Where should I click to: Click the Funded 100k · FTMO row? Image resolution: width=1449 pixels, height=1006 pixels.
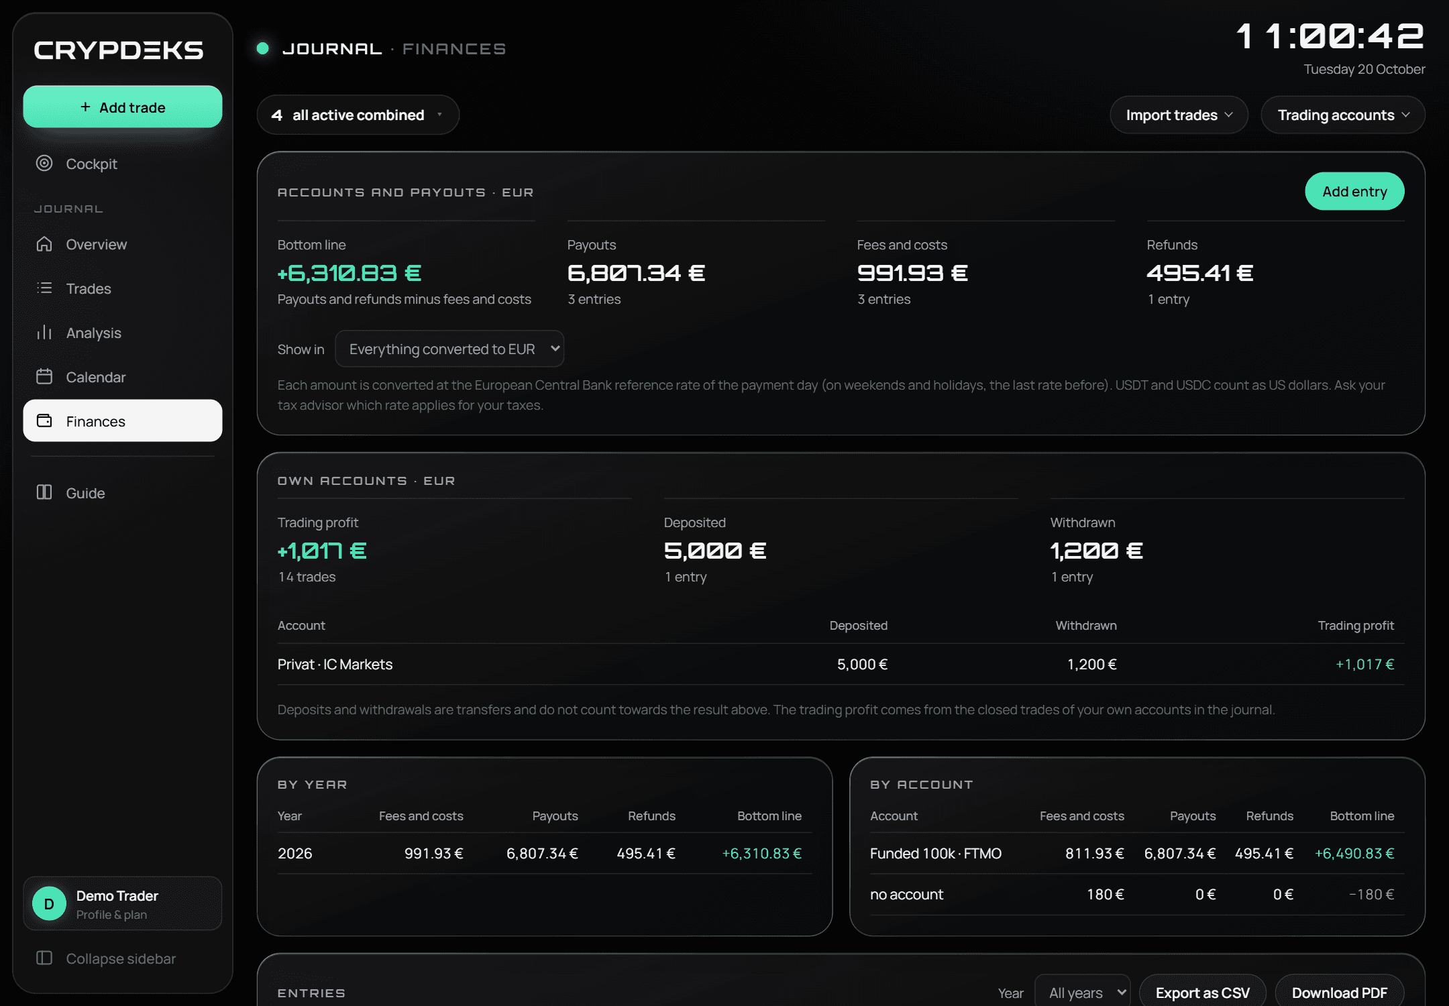pos(1136,853)
